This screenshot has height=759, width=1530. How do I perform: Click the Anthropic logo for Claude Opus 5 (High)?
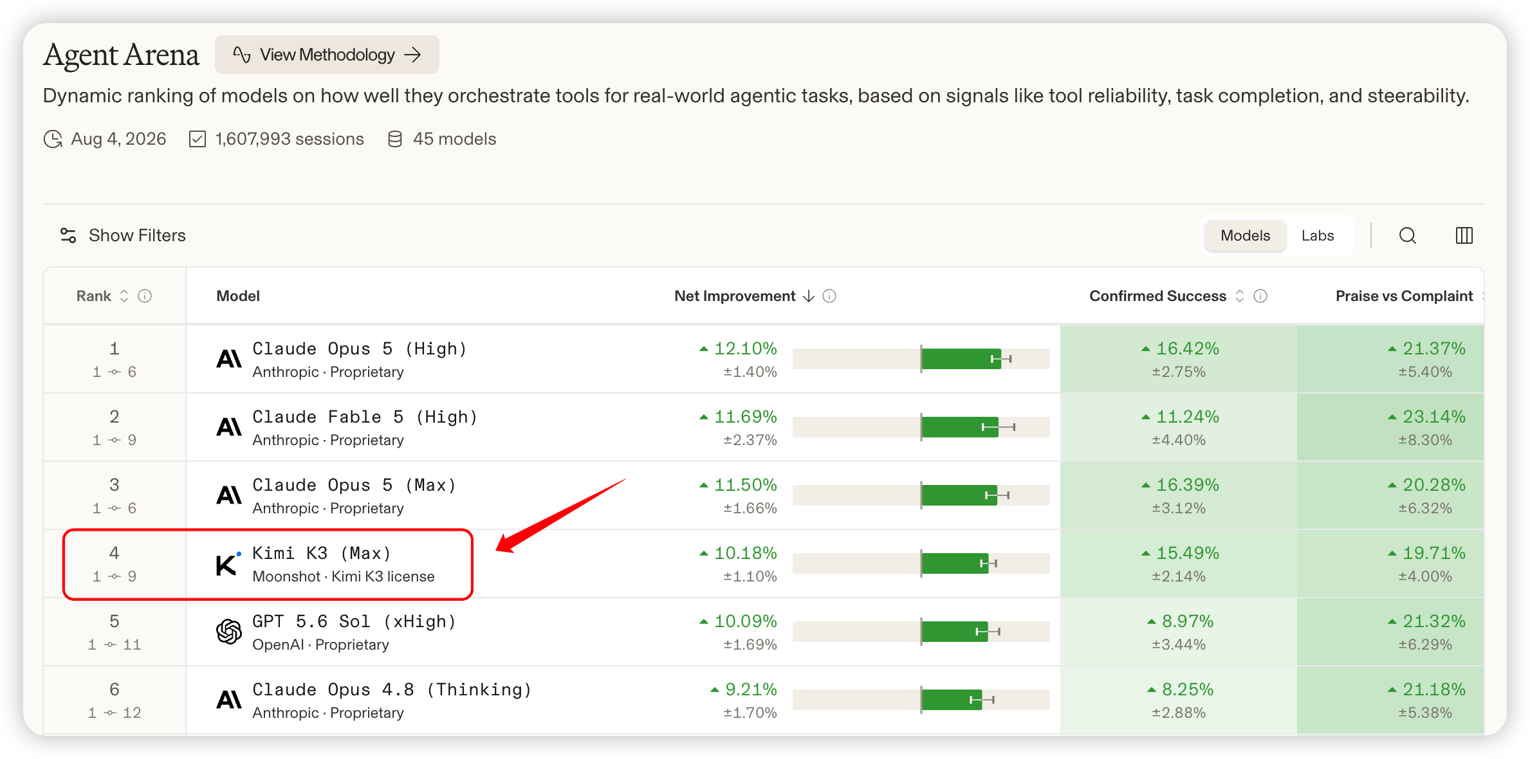tap(229, 359)
